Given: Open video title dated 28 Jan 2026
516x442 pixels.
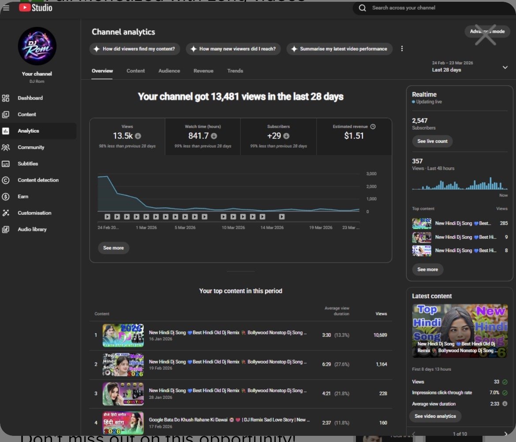Looking at the screenshot, I should click(x=228, y=391).
